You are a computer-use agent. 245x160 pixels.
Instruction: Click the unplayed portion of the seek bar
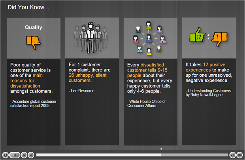click(x=194, y=155)
